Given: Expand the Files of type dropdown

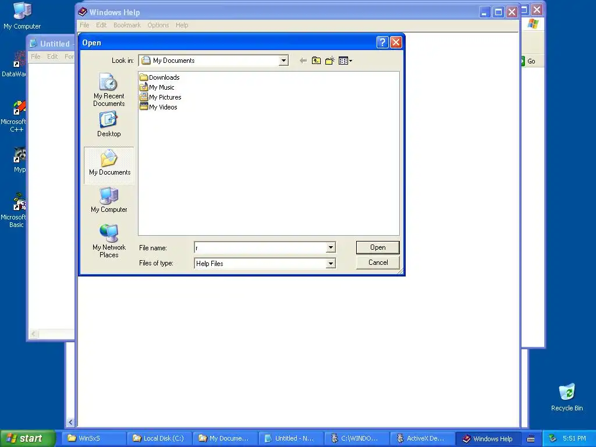Looking at the screenshot, I should click(x=331, y=263).
